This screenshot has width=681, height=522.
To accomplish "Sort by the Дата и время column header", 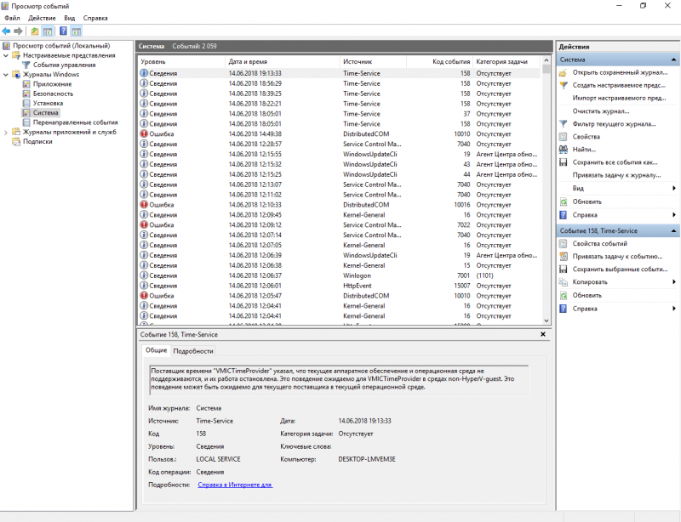I will point(283,61).
